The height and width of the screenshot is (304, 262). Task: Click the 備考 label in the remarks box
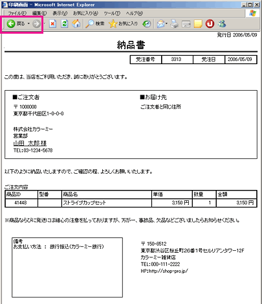tap(18, 241)
